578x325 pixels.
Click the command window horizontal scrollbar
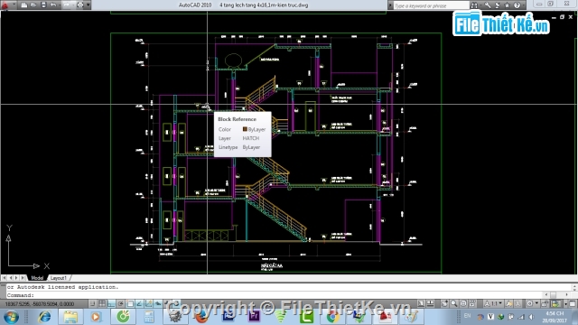556,295
